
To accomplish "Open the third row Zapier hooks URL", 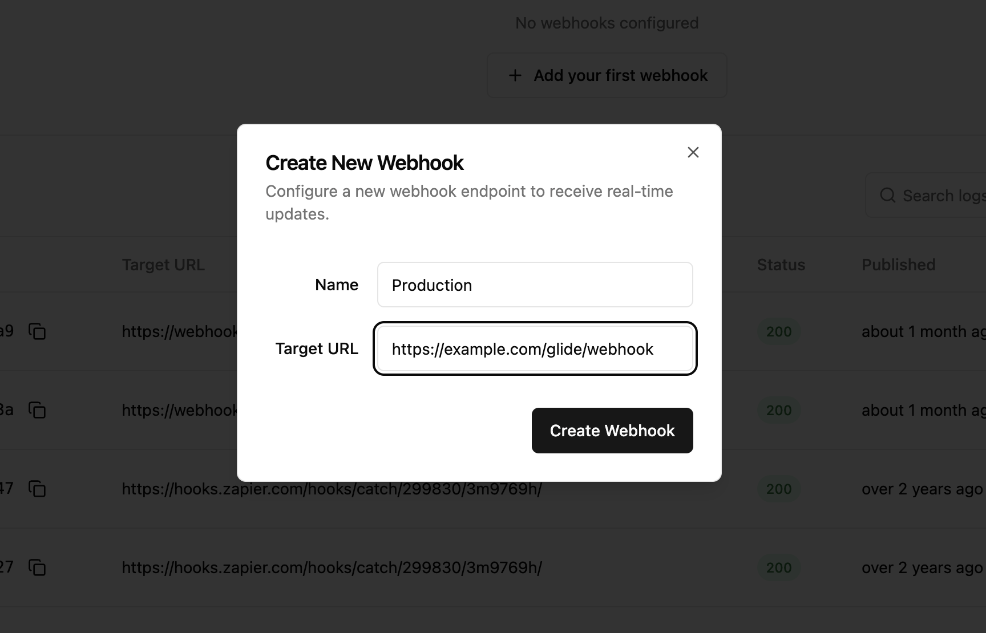I will pos(332,489).
